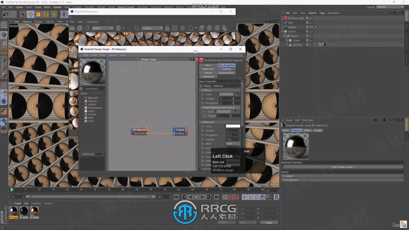Open Textures category in Nodes list
Image resolution: width=409 pixels, height=230 pixels.
coord(92,101)
